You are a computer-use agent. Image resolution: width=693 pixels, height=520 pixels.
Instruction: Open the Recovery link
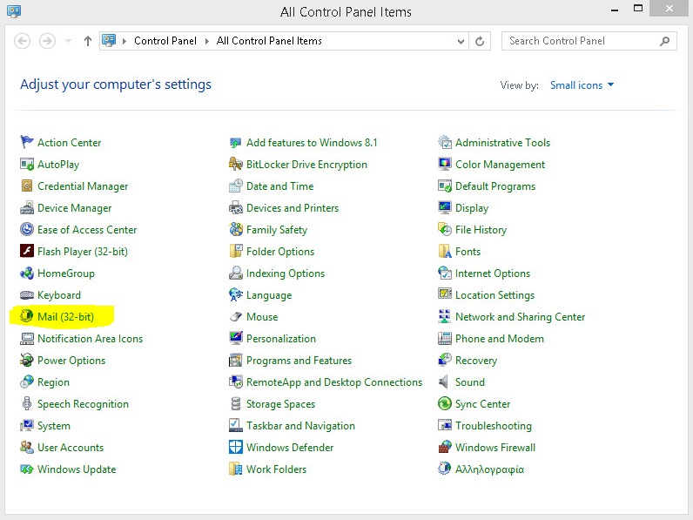pos(476,361)
